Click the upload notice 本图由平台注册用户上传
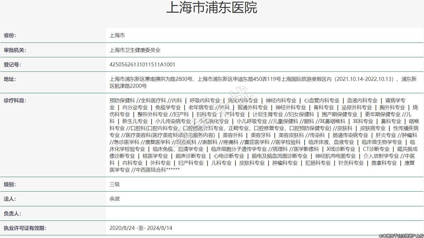 (401, 236)
